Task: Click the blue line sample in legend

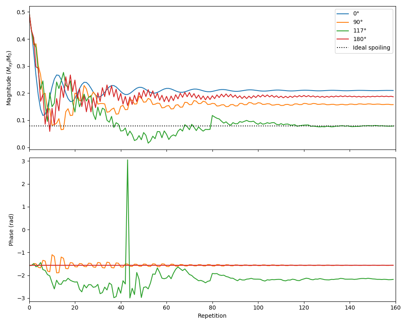Action: (x=343, y=13)
